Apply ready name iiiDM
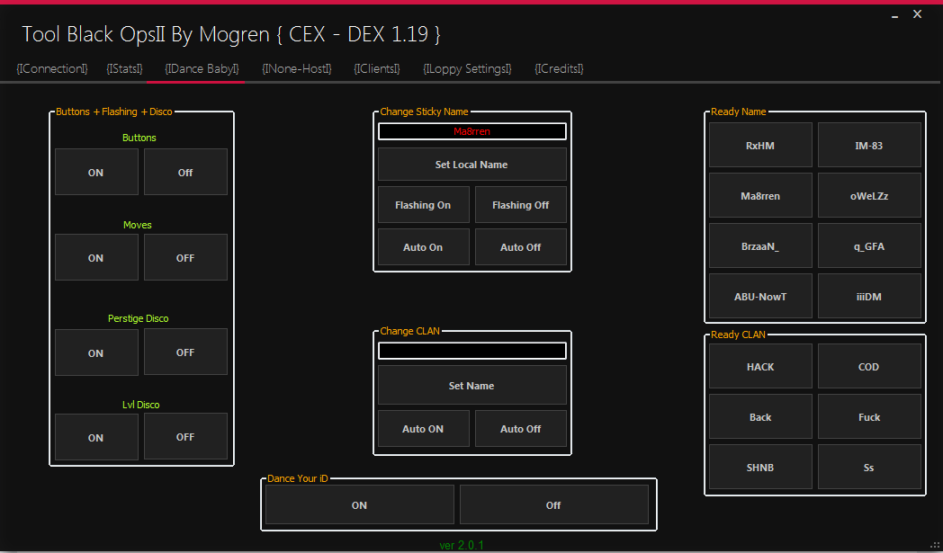This screenshot has height=553, width=943. [869, 297]
